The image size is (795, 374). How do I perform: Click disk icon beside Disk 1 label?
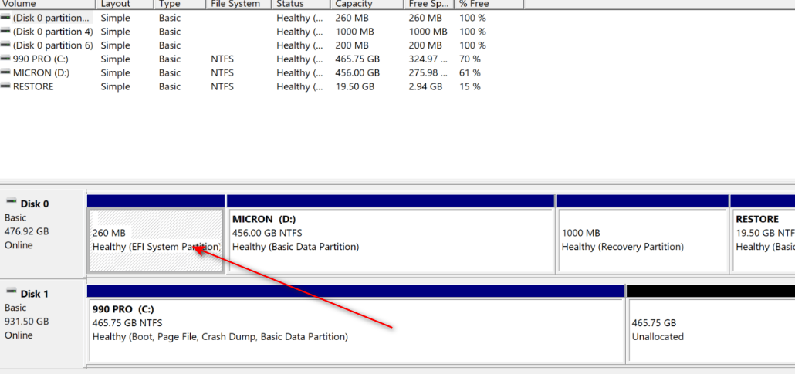tap(11, 291)
